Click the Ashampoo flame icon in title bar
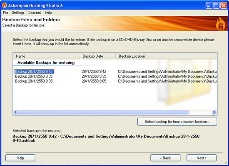This screenshot has width=229, height=166. pos(5,5)
